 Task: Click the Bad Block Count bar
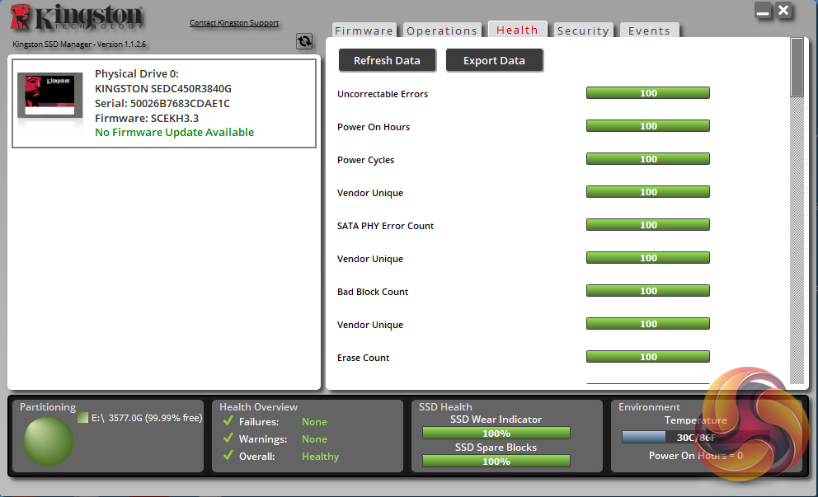pyautogui.click(x=648, y=290)
